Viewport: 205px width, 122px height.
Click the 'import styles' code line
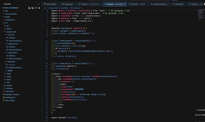72,21
